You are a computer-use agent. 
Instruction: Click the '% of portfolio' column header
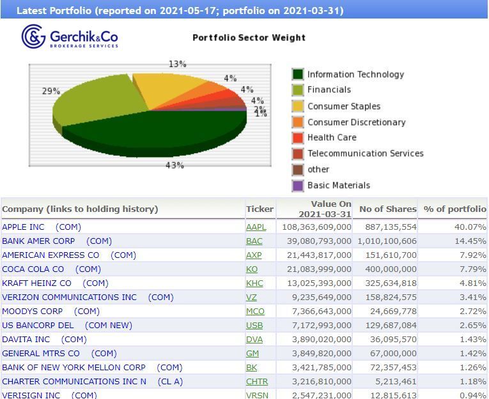tap(454, 209)
